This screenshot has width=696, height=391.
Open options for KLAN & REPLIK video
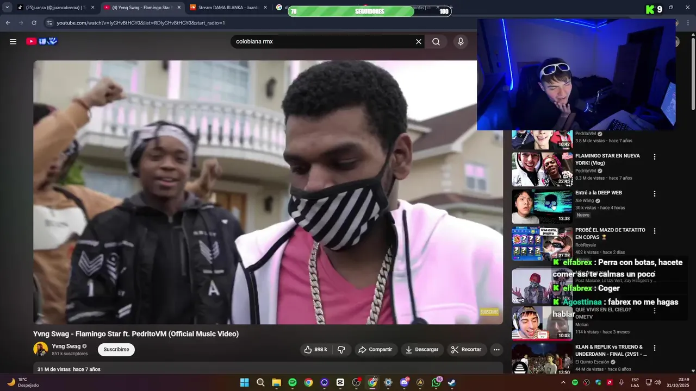point(655,348)
